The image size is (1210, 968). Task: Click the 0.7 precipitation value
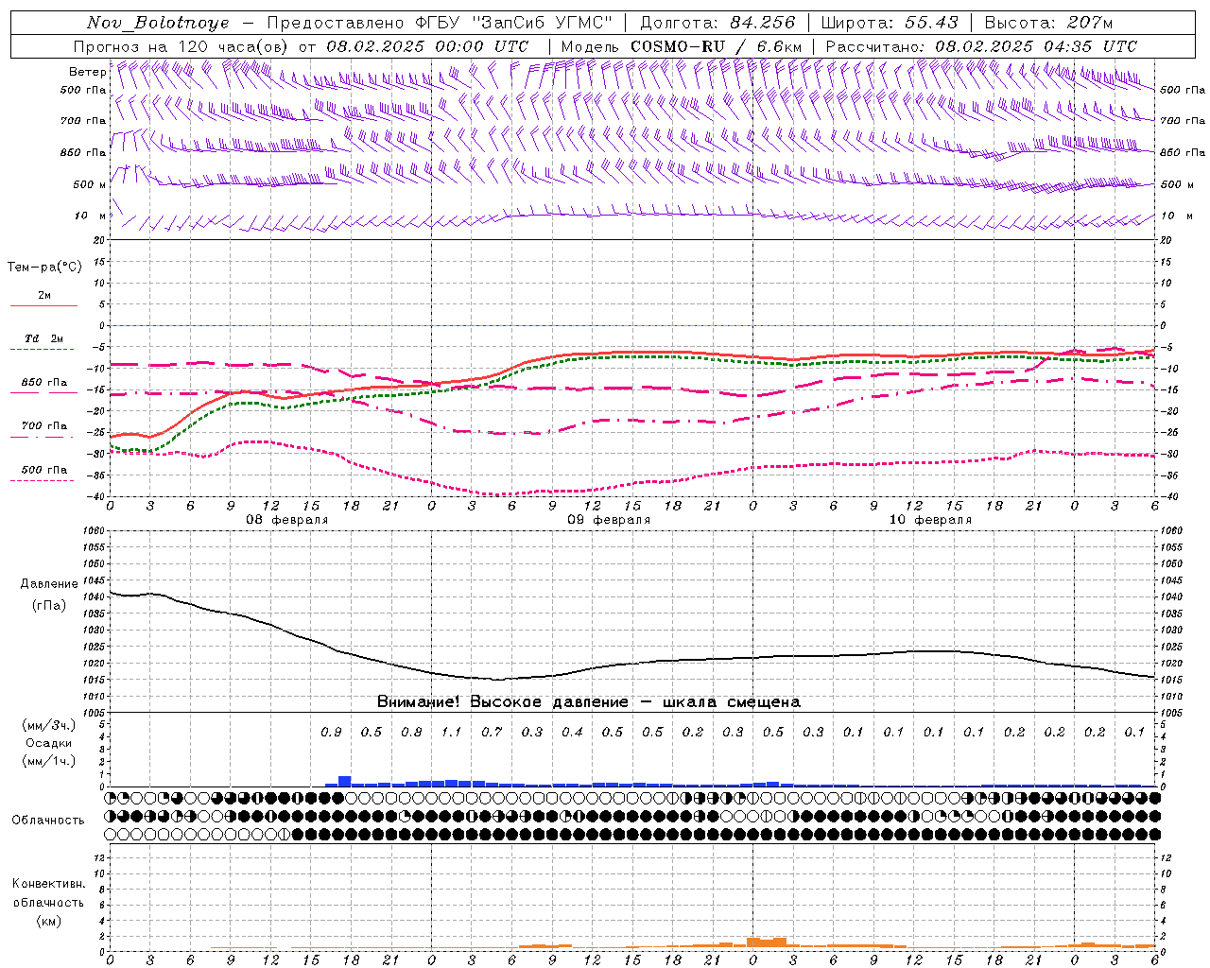click(x=492, y=733)
